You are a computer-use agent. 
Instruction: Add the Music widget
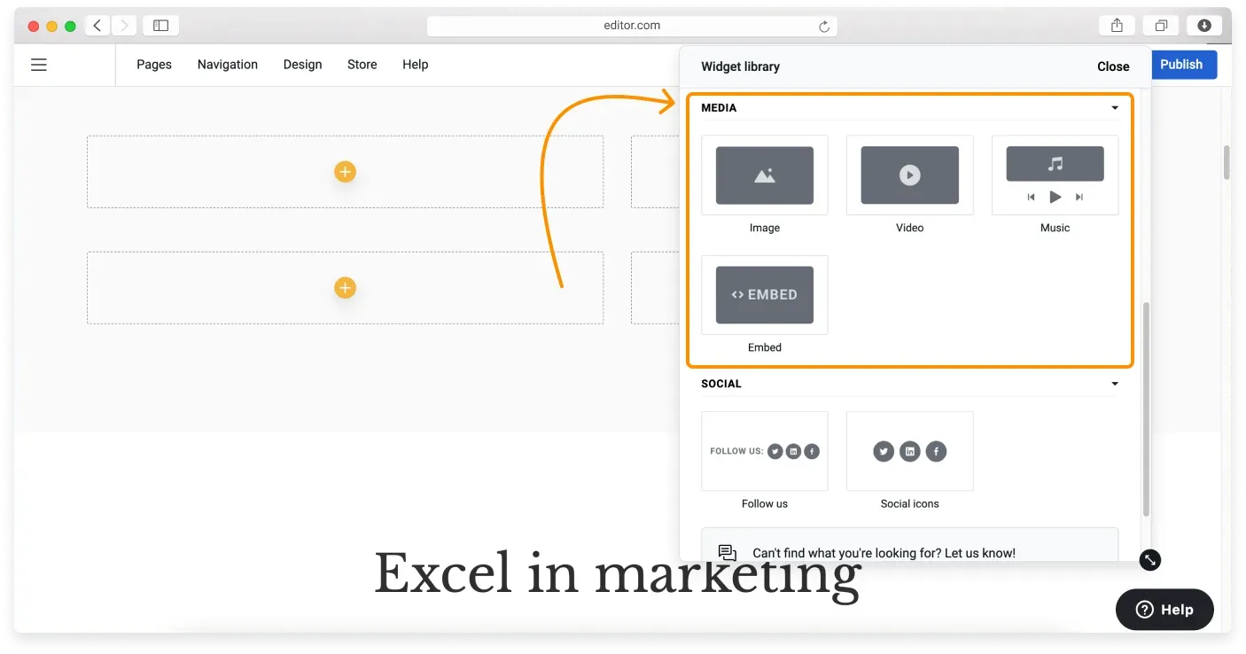pos(1055,175)
